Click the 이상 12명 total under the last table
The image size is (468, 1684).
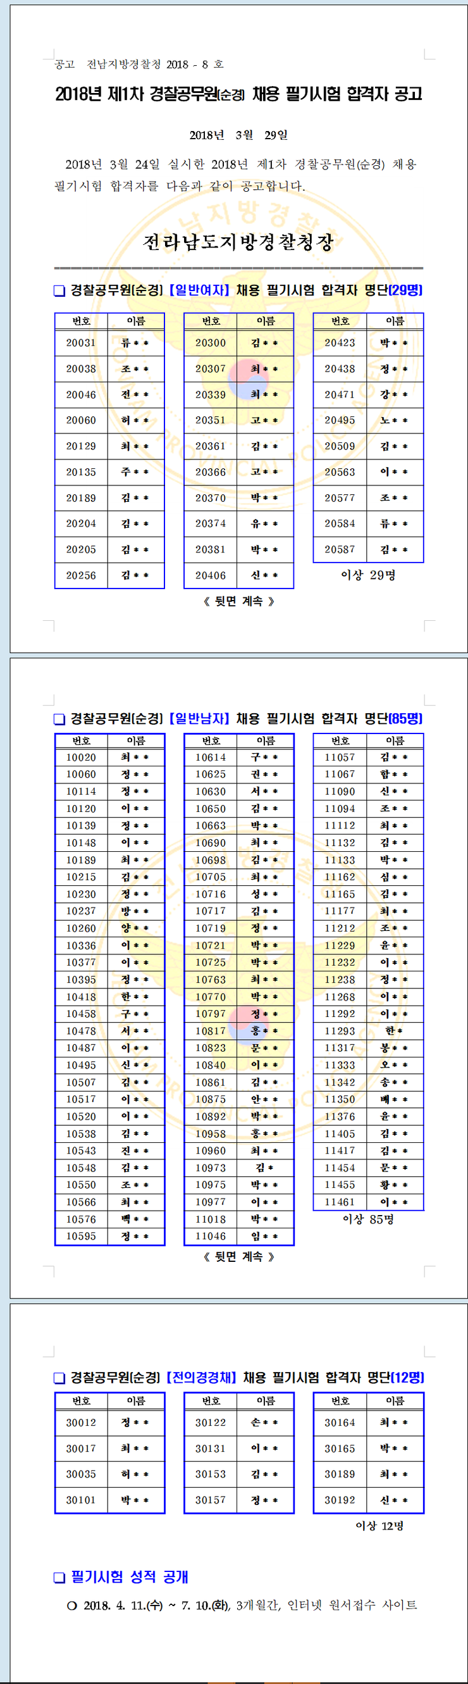pyautogui.click(x=379, y=1526)
